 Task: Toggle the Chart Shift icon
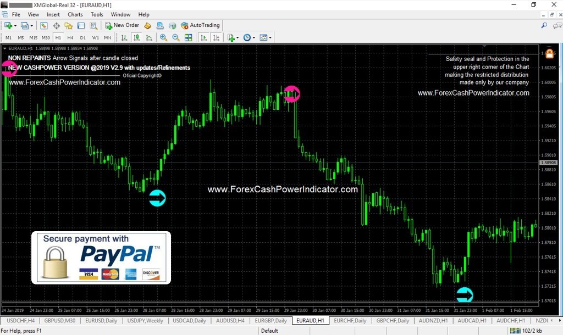pyautogui.click(x=216, y=38)
